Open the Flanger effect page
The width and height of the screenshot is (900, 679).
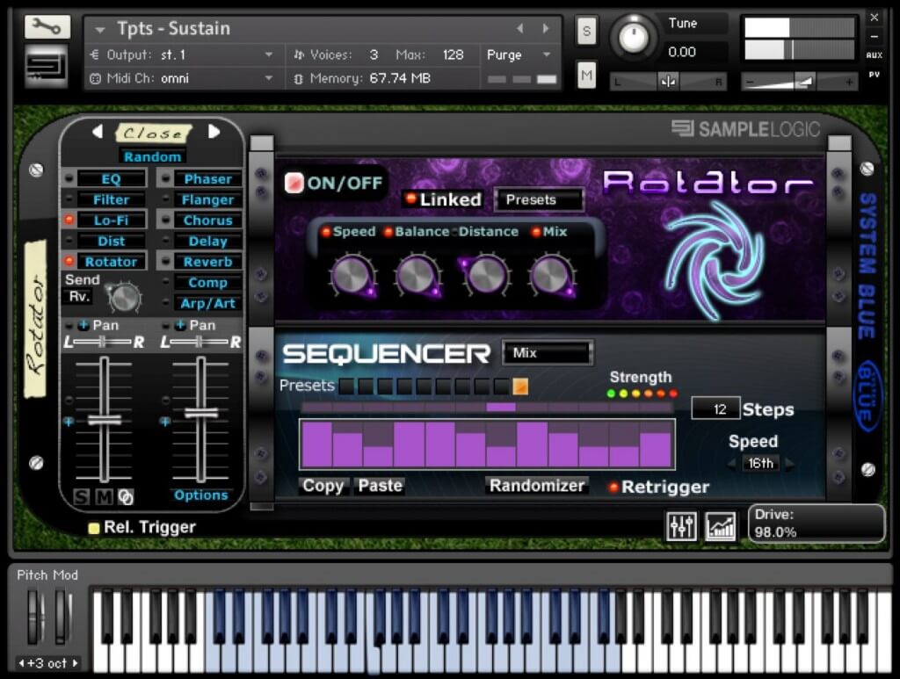pyautogui.click(x=207, y=199)
